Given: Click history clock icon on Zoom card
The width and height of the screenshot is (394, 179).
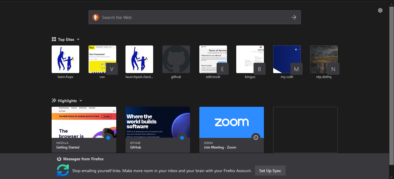Looking at the screenshot, I should click(256, 138).
